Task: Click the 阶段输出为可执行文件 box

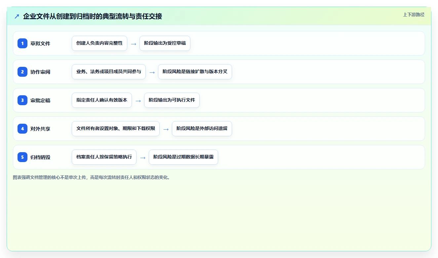Action: [x=172, y=100]
